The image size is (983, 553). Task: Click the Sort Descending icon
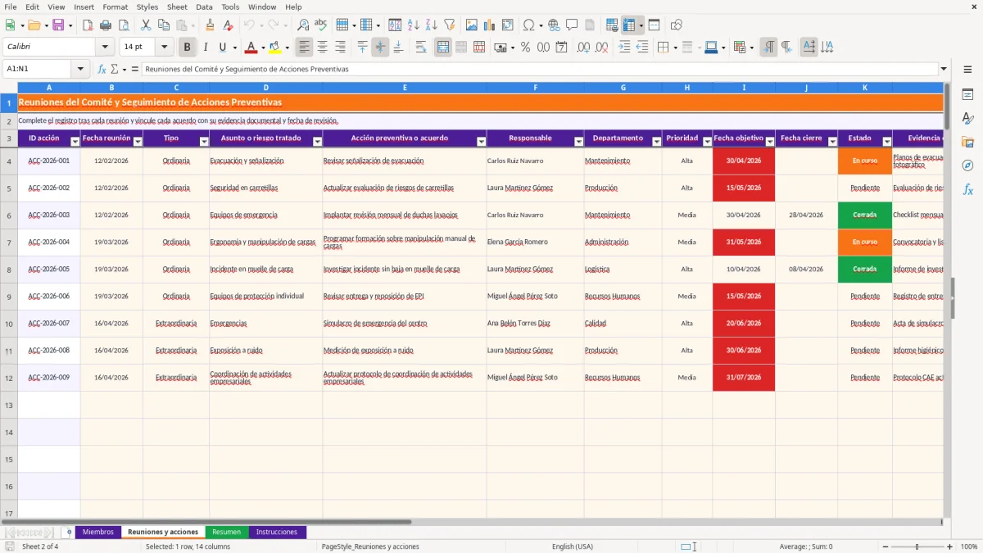(x=431, y=25)
